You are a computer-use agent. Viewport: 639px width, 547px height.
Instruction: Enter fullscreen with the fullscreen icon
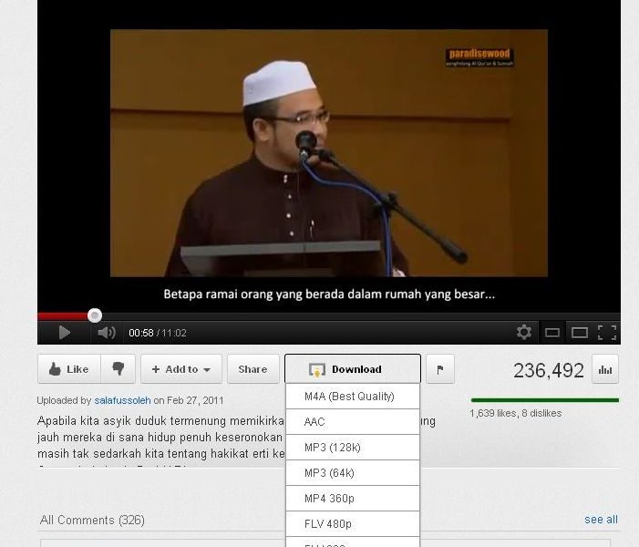click(x=607, y=333)
